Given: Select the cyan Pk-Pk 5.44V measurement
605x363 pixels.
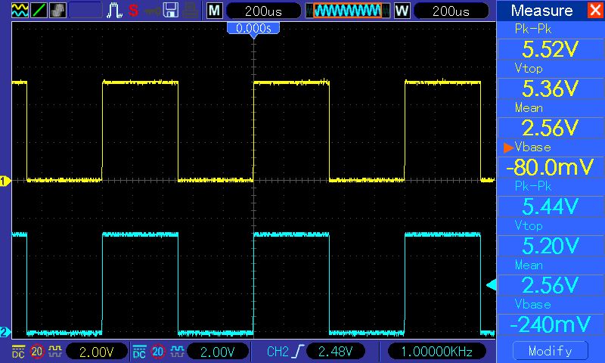Looking at the screenshot, I should (550, 197).
